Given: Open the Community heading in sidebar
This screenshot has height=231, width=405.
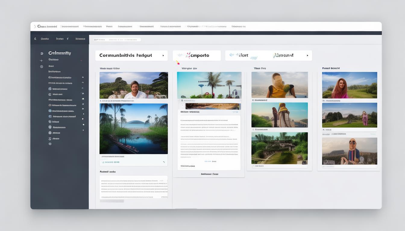Looking at the screenshot, I should tap(60, 53).
